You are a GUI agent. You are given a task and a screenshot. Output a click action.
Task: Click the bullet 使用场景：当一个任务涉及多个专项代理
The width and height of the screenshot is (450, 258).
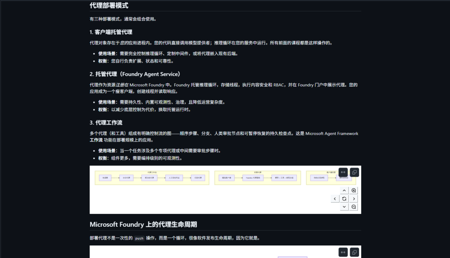point(159,150)
